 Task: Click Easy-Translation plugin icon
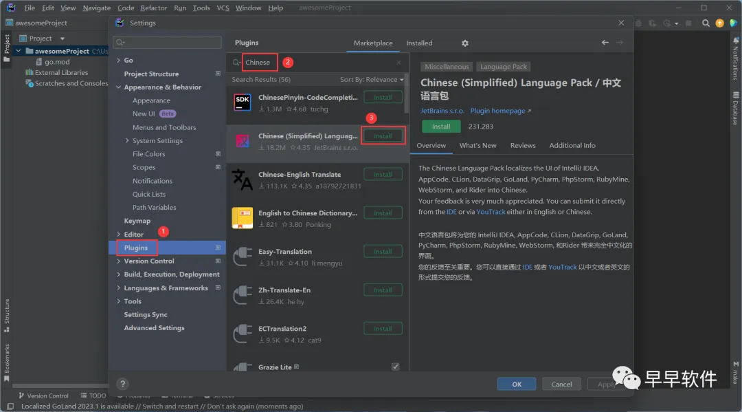(x=243, y=257)
